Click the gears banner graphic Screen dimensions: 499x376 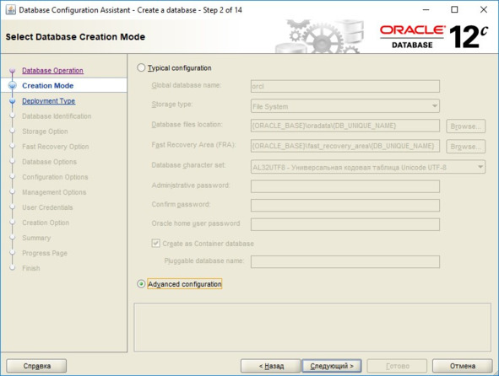319,36
